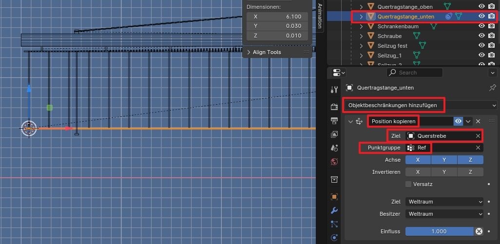The height and width of the screenshot is (244, 500).
Task: Expand the Seilzug fest tree item
Action: click(x=361, y=46)
